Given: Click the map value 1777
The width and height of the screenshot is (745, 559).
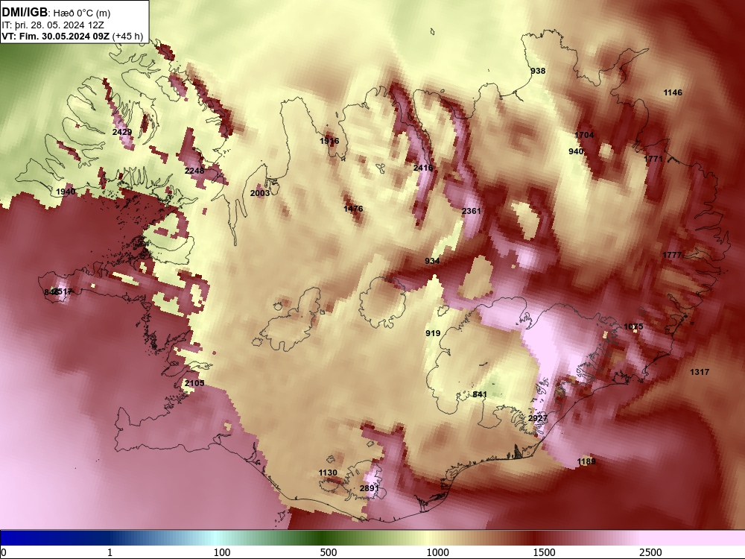Looking at the screenshot, I should pos(672,255).
